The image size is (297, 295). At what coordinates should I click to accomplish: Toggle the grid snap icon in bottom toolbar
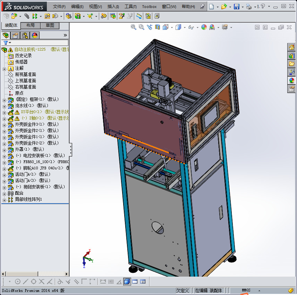click(111, 281)
